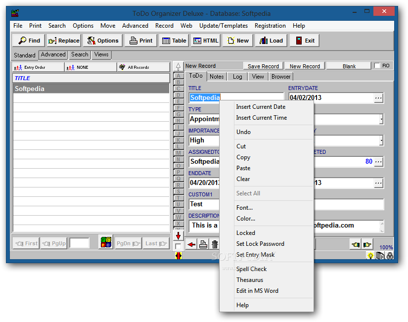408x322 pixels.
Task: Click the TITLE column header in list
Action: (91, 78)
